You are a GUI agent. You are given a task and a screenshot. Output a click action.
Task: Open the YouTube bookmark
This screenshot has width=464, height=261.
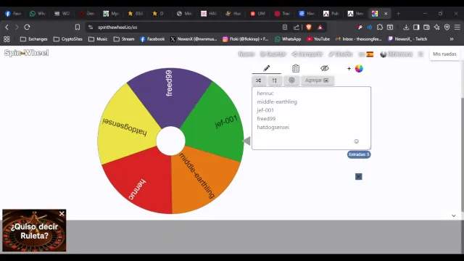(x=318, y=39)
